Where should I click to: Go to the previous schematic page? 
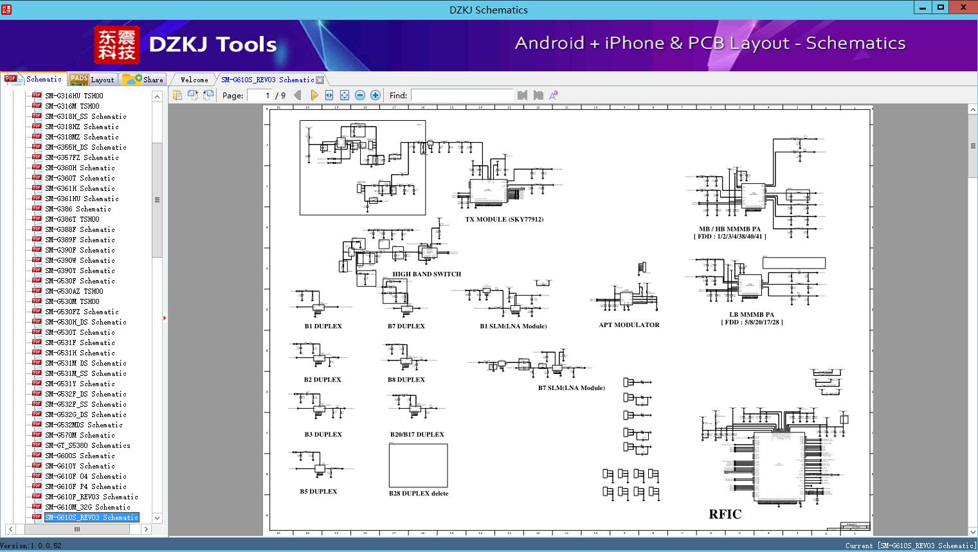tap(298, 95)
